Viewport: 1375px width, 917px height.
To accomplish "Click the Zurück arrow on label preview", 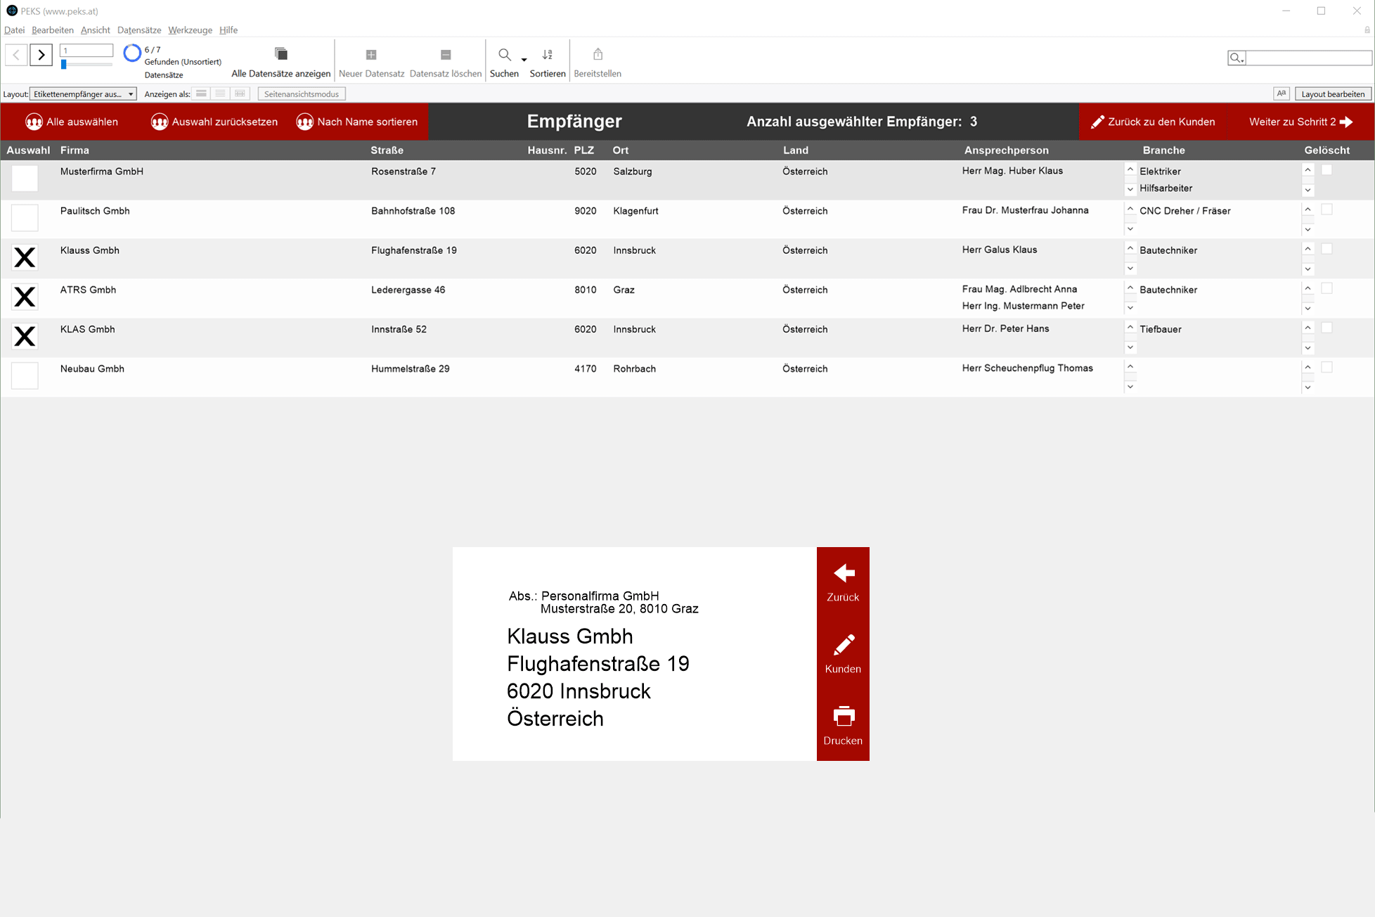I will pos(843,574).
